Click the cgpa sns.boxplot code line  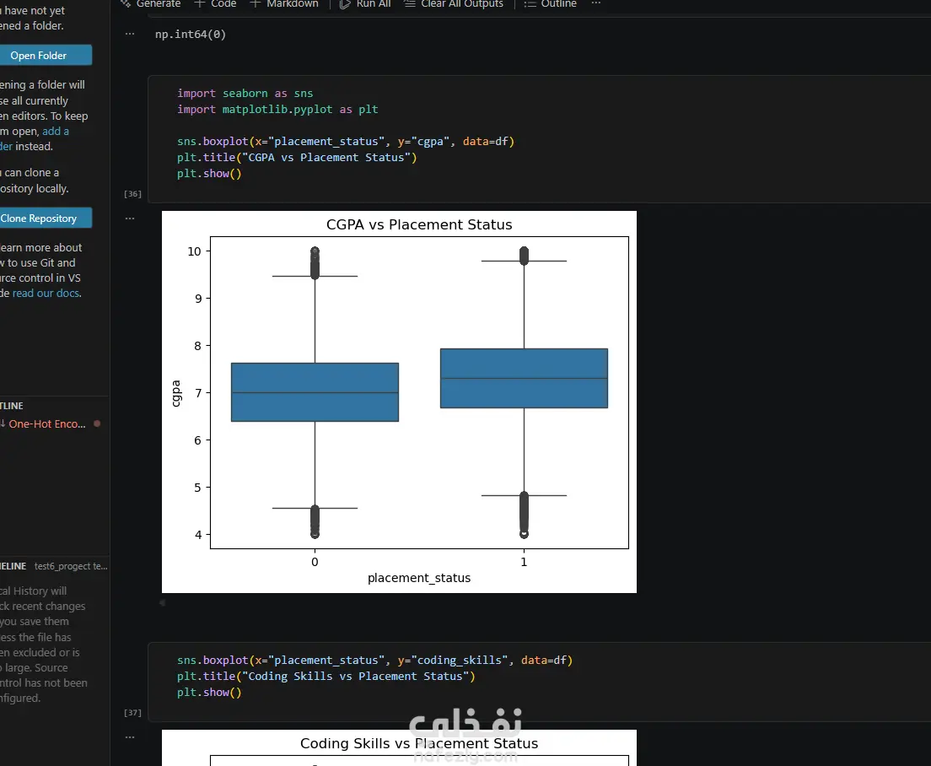346,142
